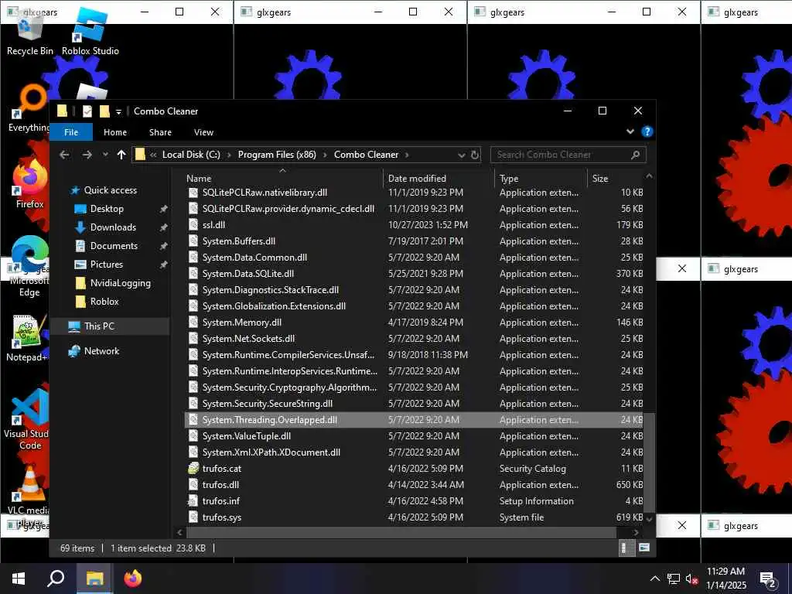792x594 pixels.
Task: Expand chevron after Combo Cleaner breadcrumb
Action: (x=407, y=155)
